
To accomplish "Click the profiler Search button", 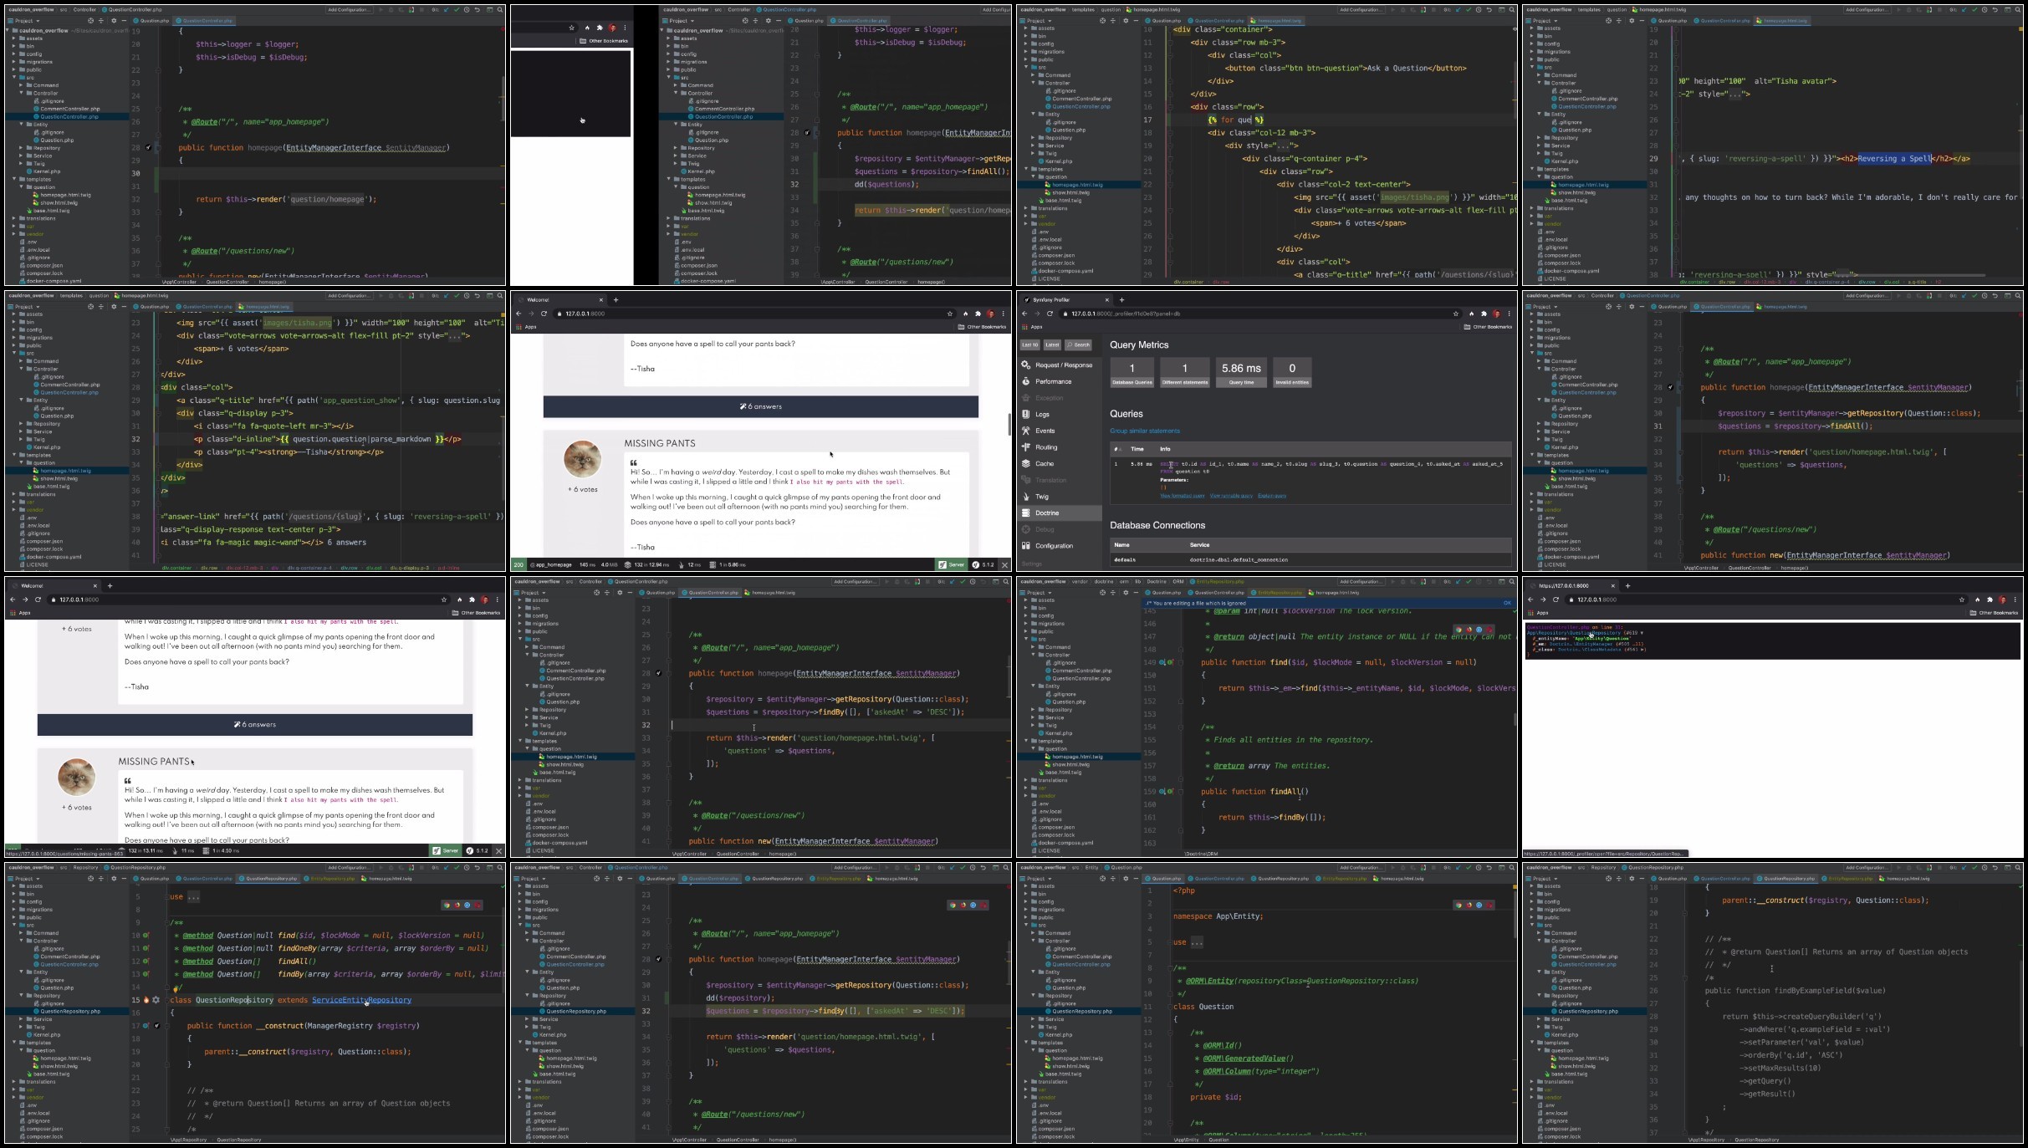I will click(x=1079, y=344).
